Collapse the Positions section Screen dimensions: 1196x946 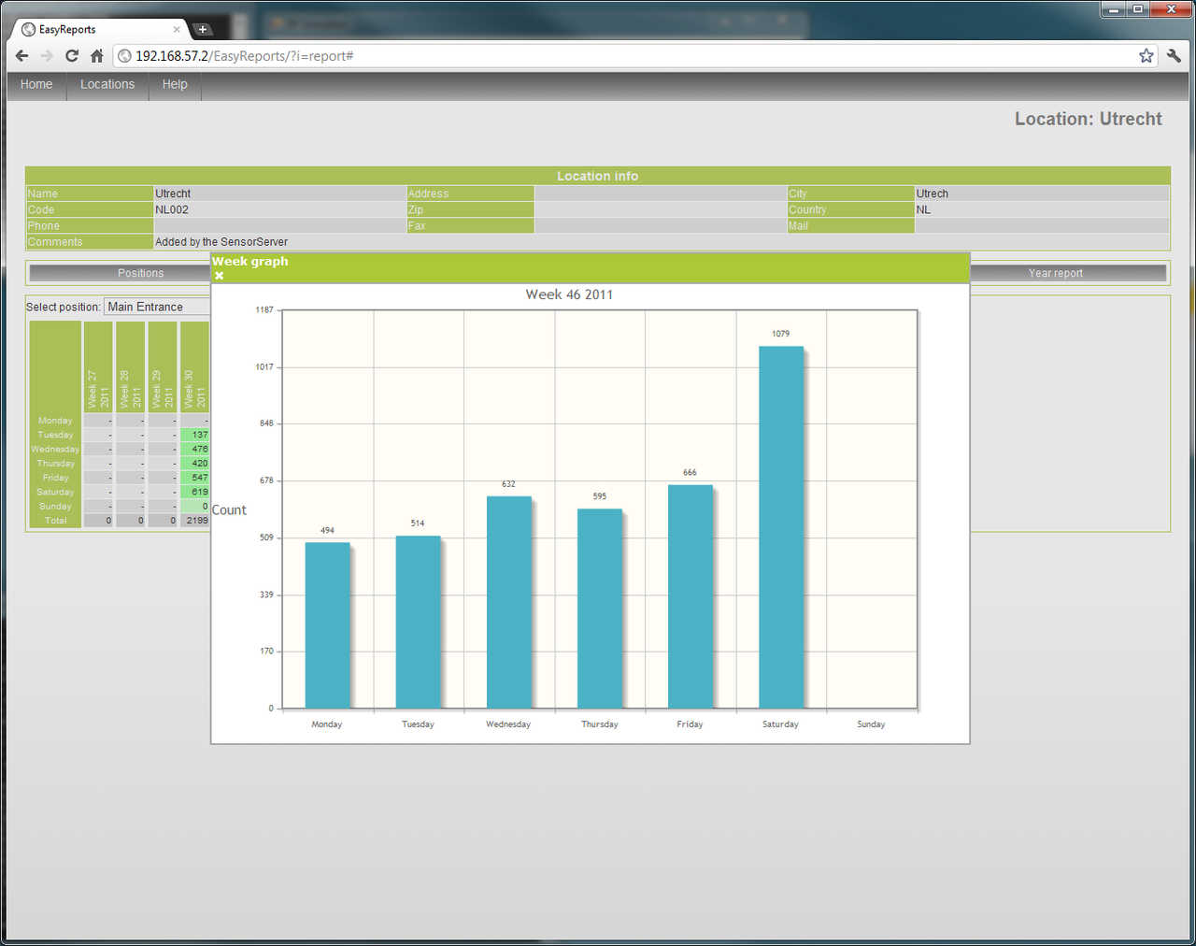(x=140, y=272)
